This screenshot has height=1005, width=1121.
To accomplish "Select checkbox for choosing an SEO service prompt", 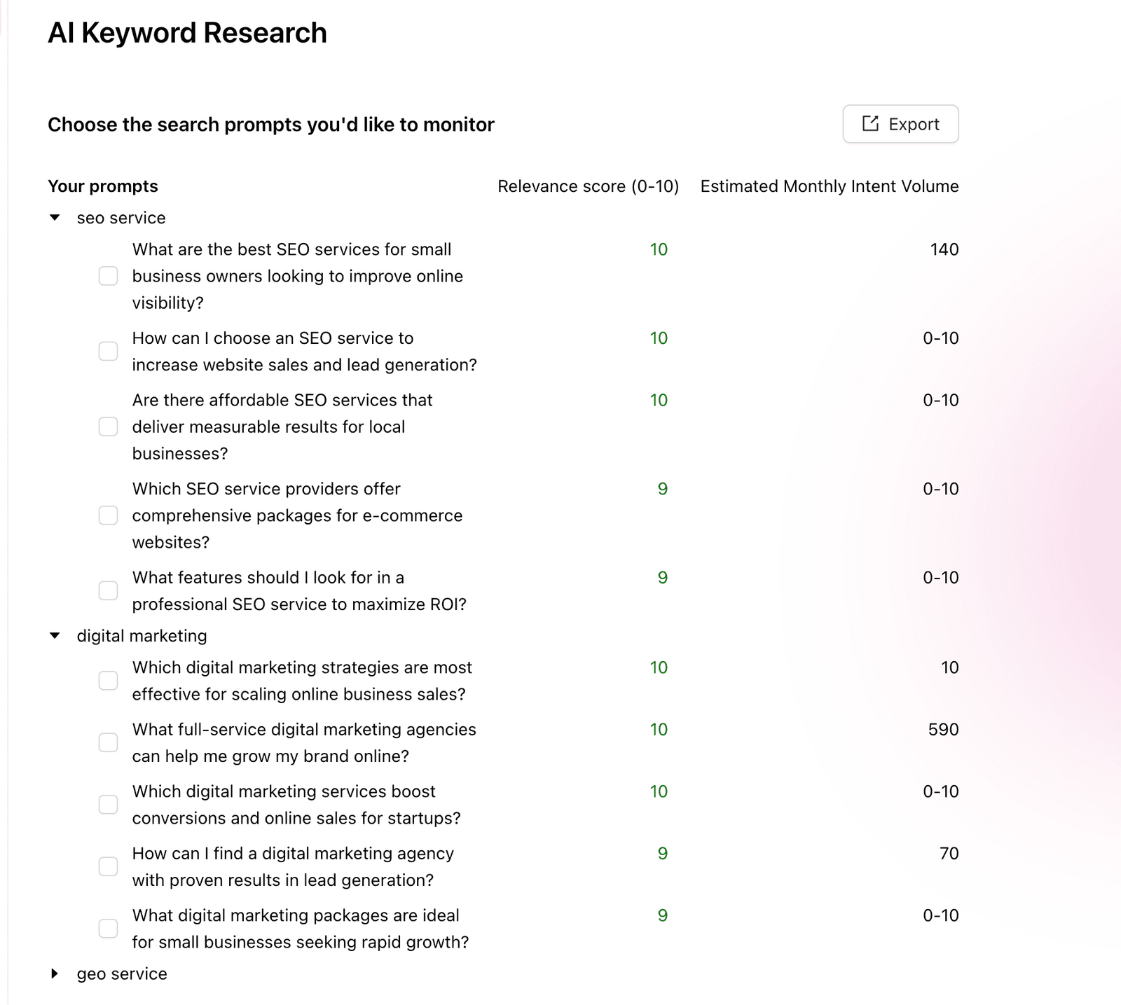I will (108, 351).
